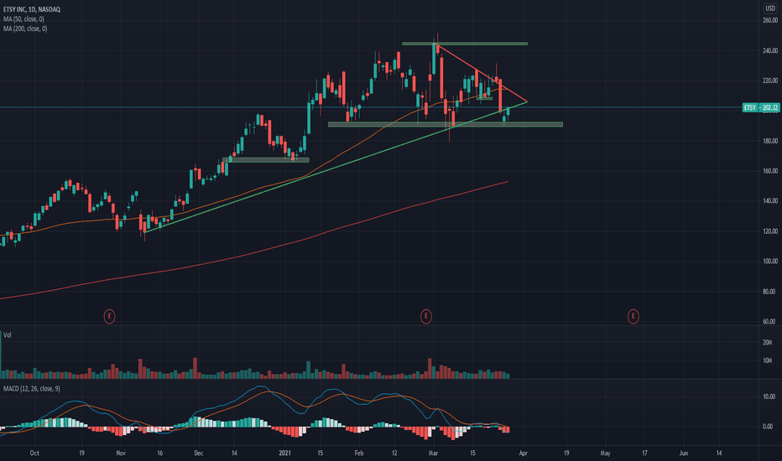782x461 pixels.
Task: Click the Feb date on the time axis
Action: (x=359, y=453)
